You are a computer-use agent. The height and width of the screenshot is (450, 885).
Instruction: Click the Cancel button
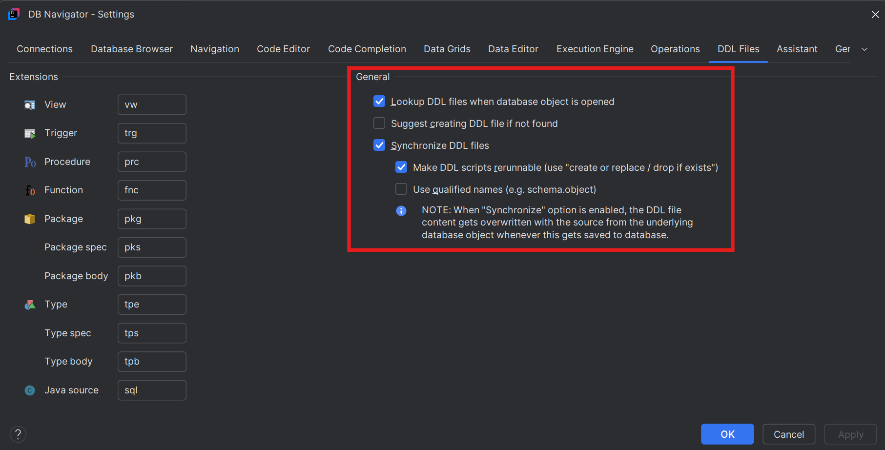788,434
